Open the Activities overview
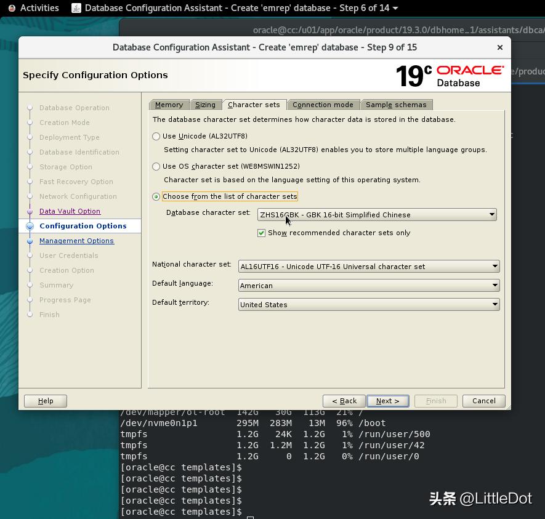This screenshot has height=519, width=545. (39, 8)
